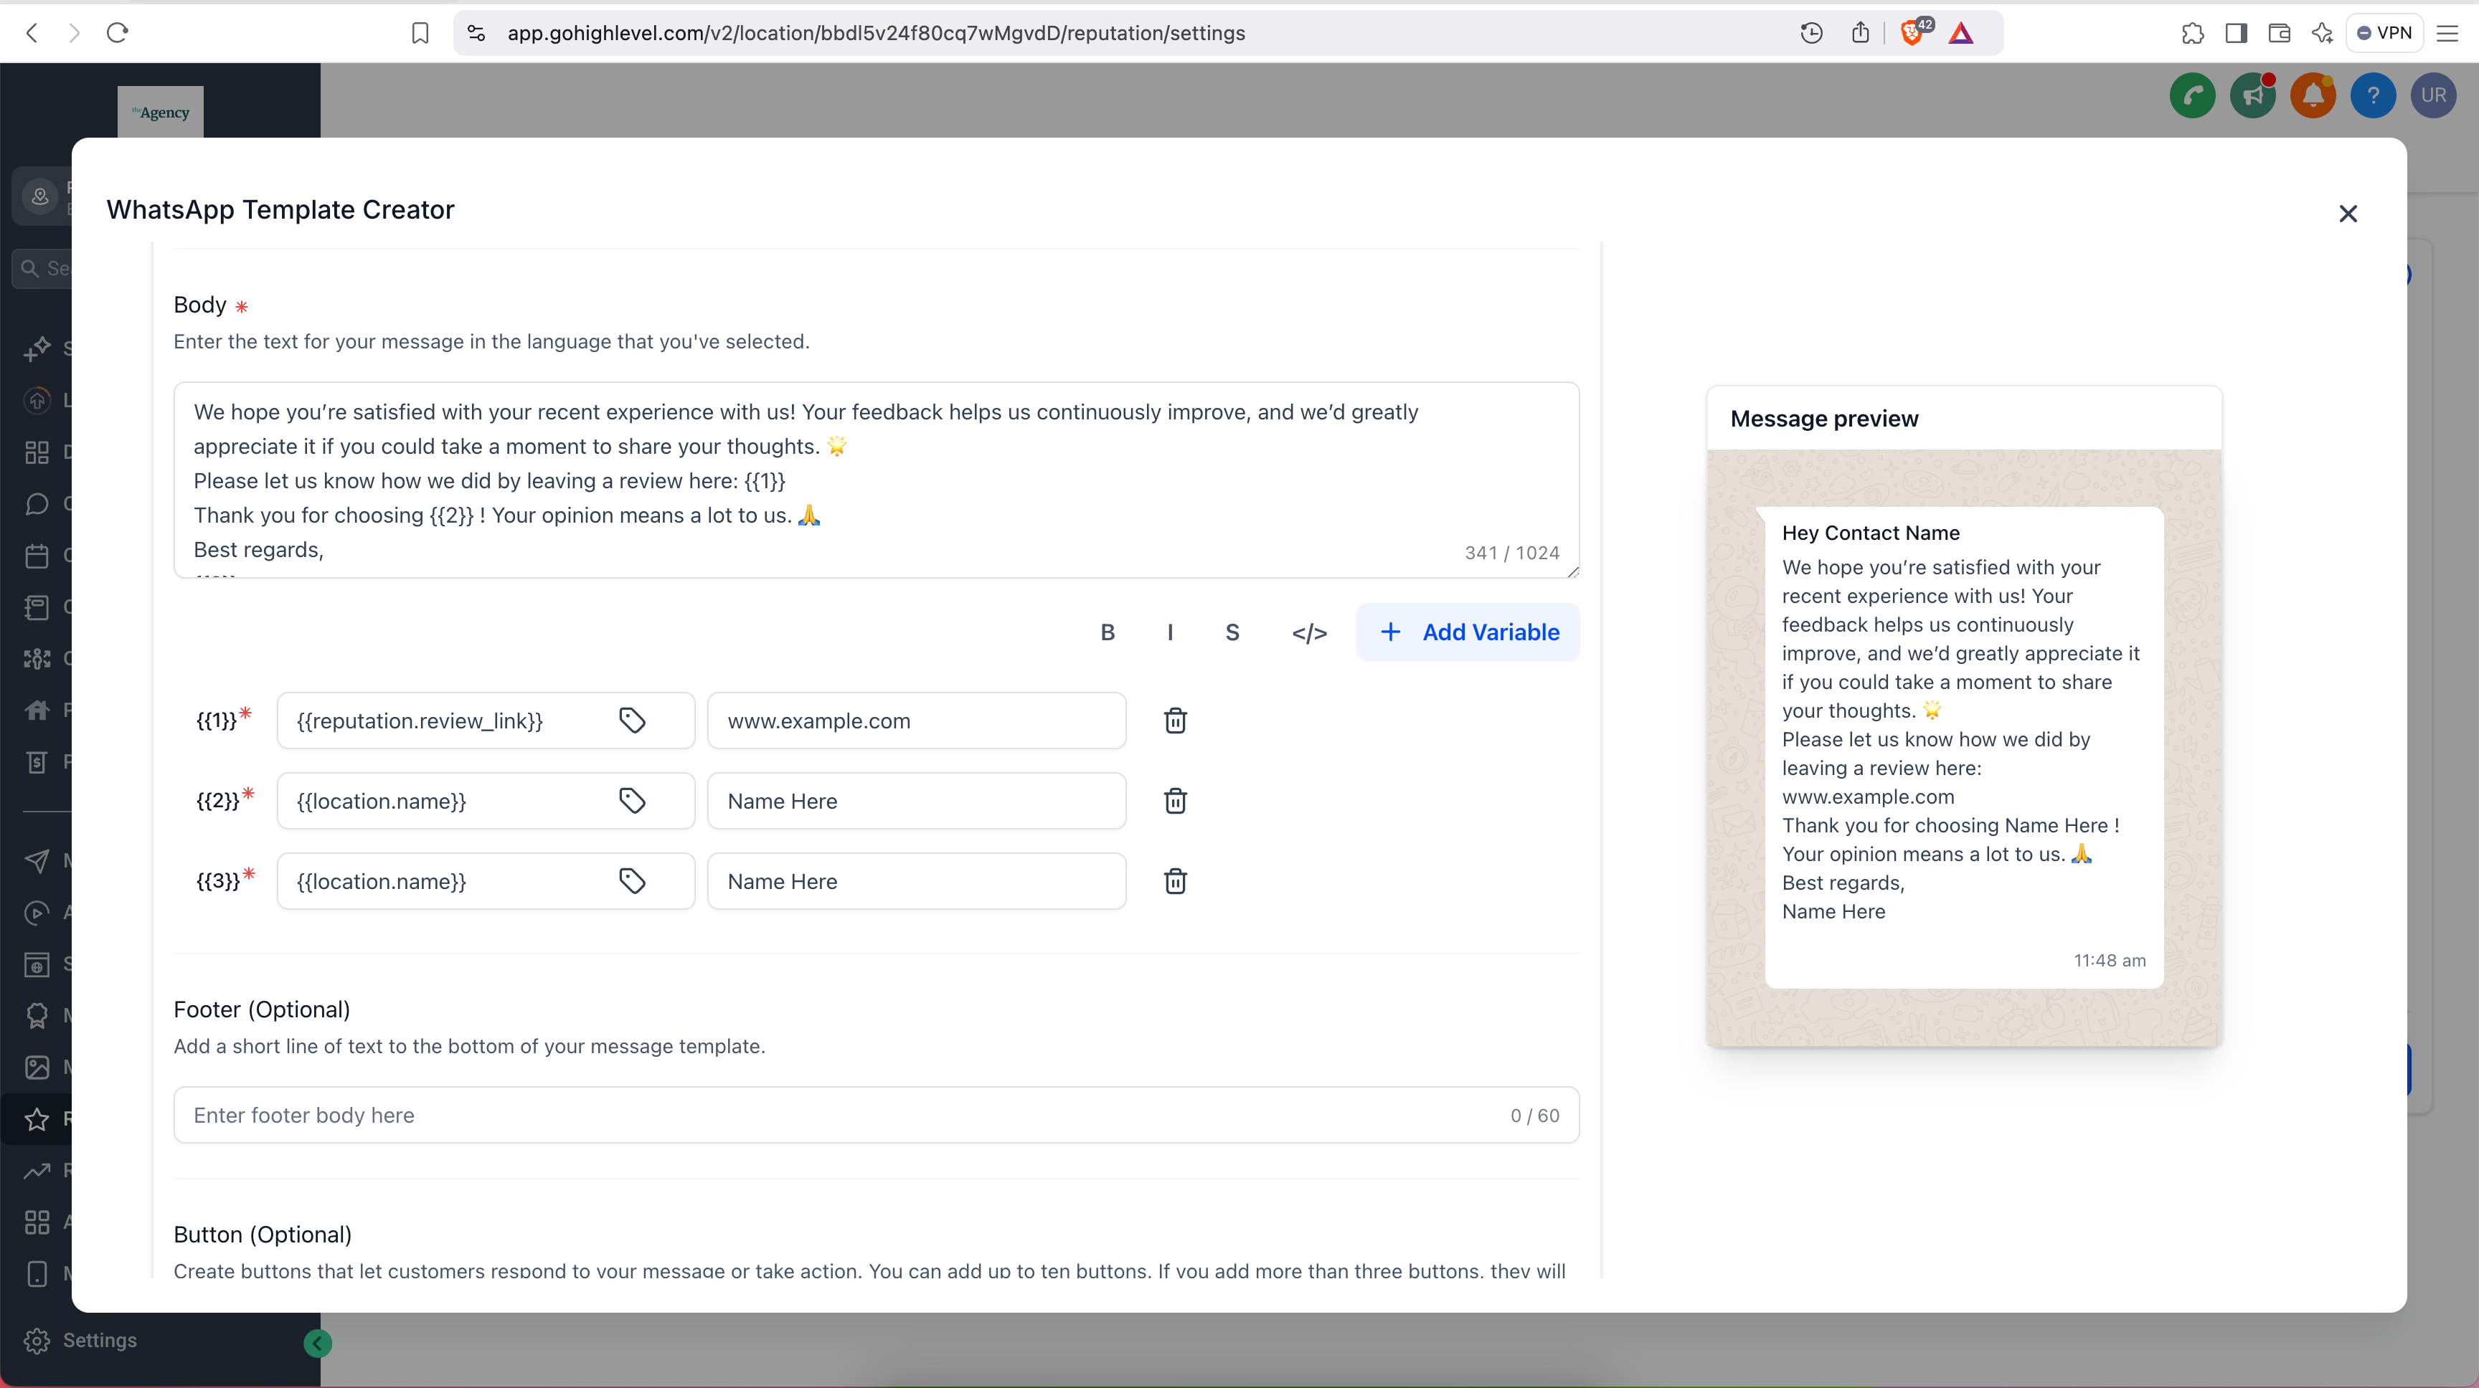Image resolution: width=2479 pixels, height=1388 pixels.
Task: Click the browser forward arrow
Action: (74, 33)
